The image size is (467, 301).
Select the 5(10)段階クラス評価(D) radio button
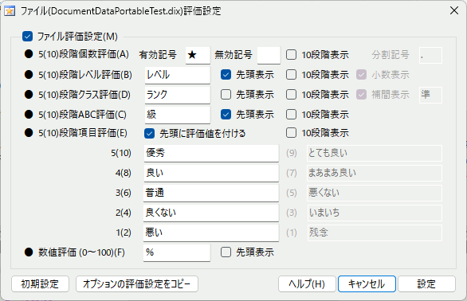29,95
